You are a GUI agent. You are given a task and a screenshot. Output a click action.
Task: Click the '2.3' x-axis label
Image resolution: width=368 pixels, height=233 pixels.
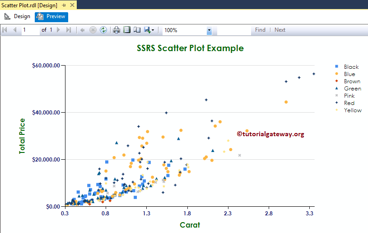[x=228, y=214]
